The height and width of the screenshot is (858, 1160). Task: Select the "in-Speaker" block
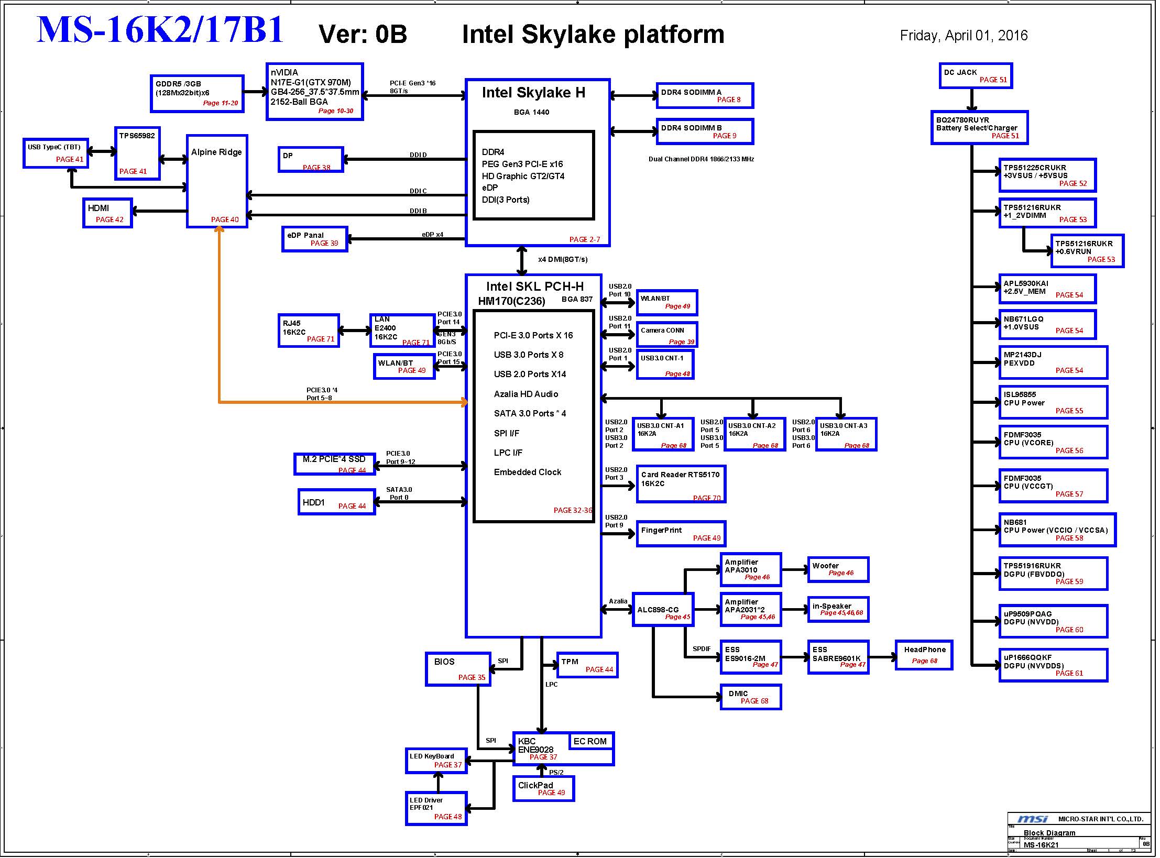(x=838, y=609)
